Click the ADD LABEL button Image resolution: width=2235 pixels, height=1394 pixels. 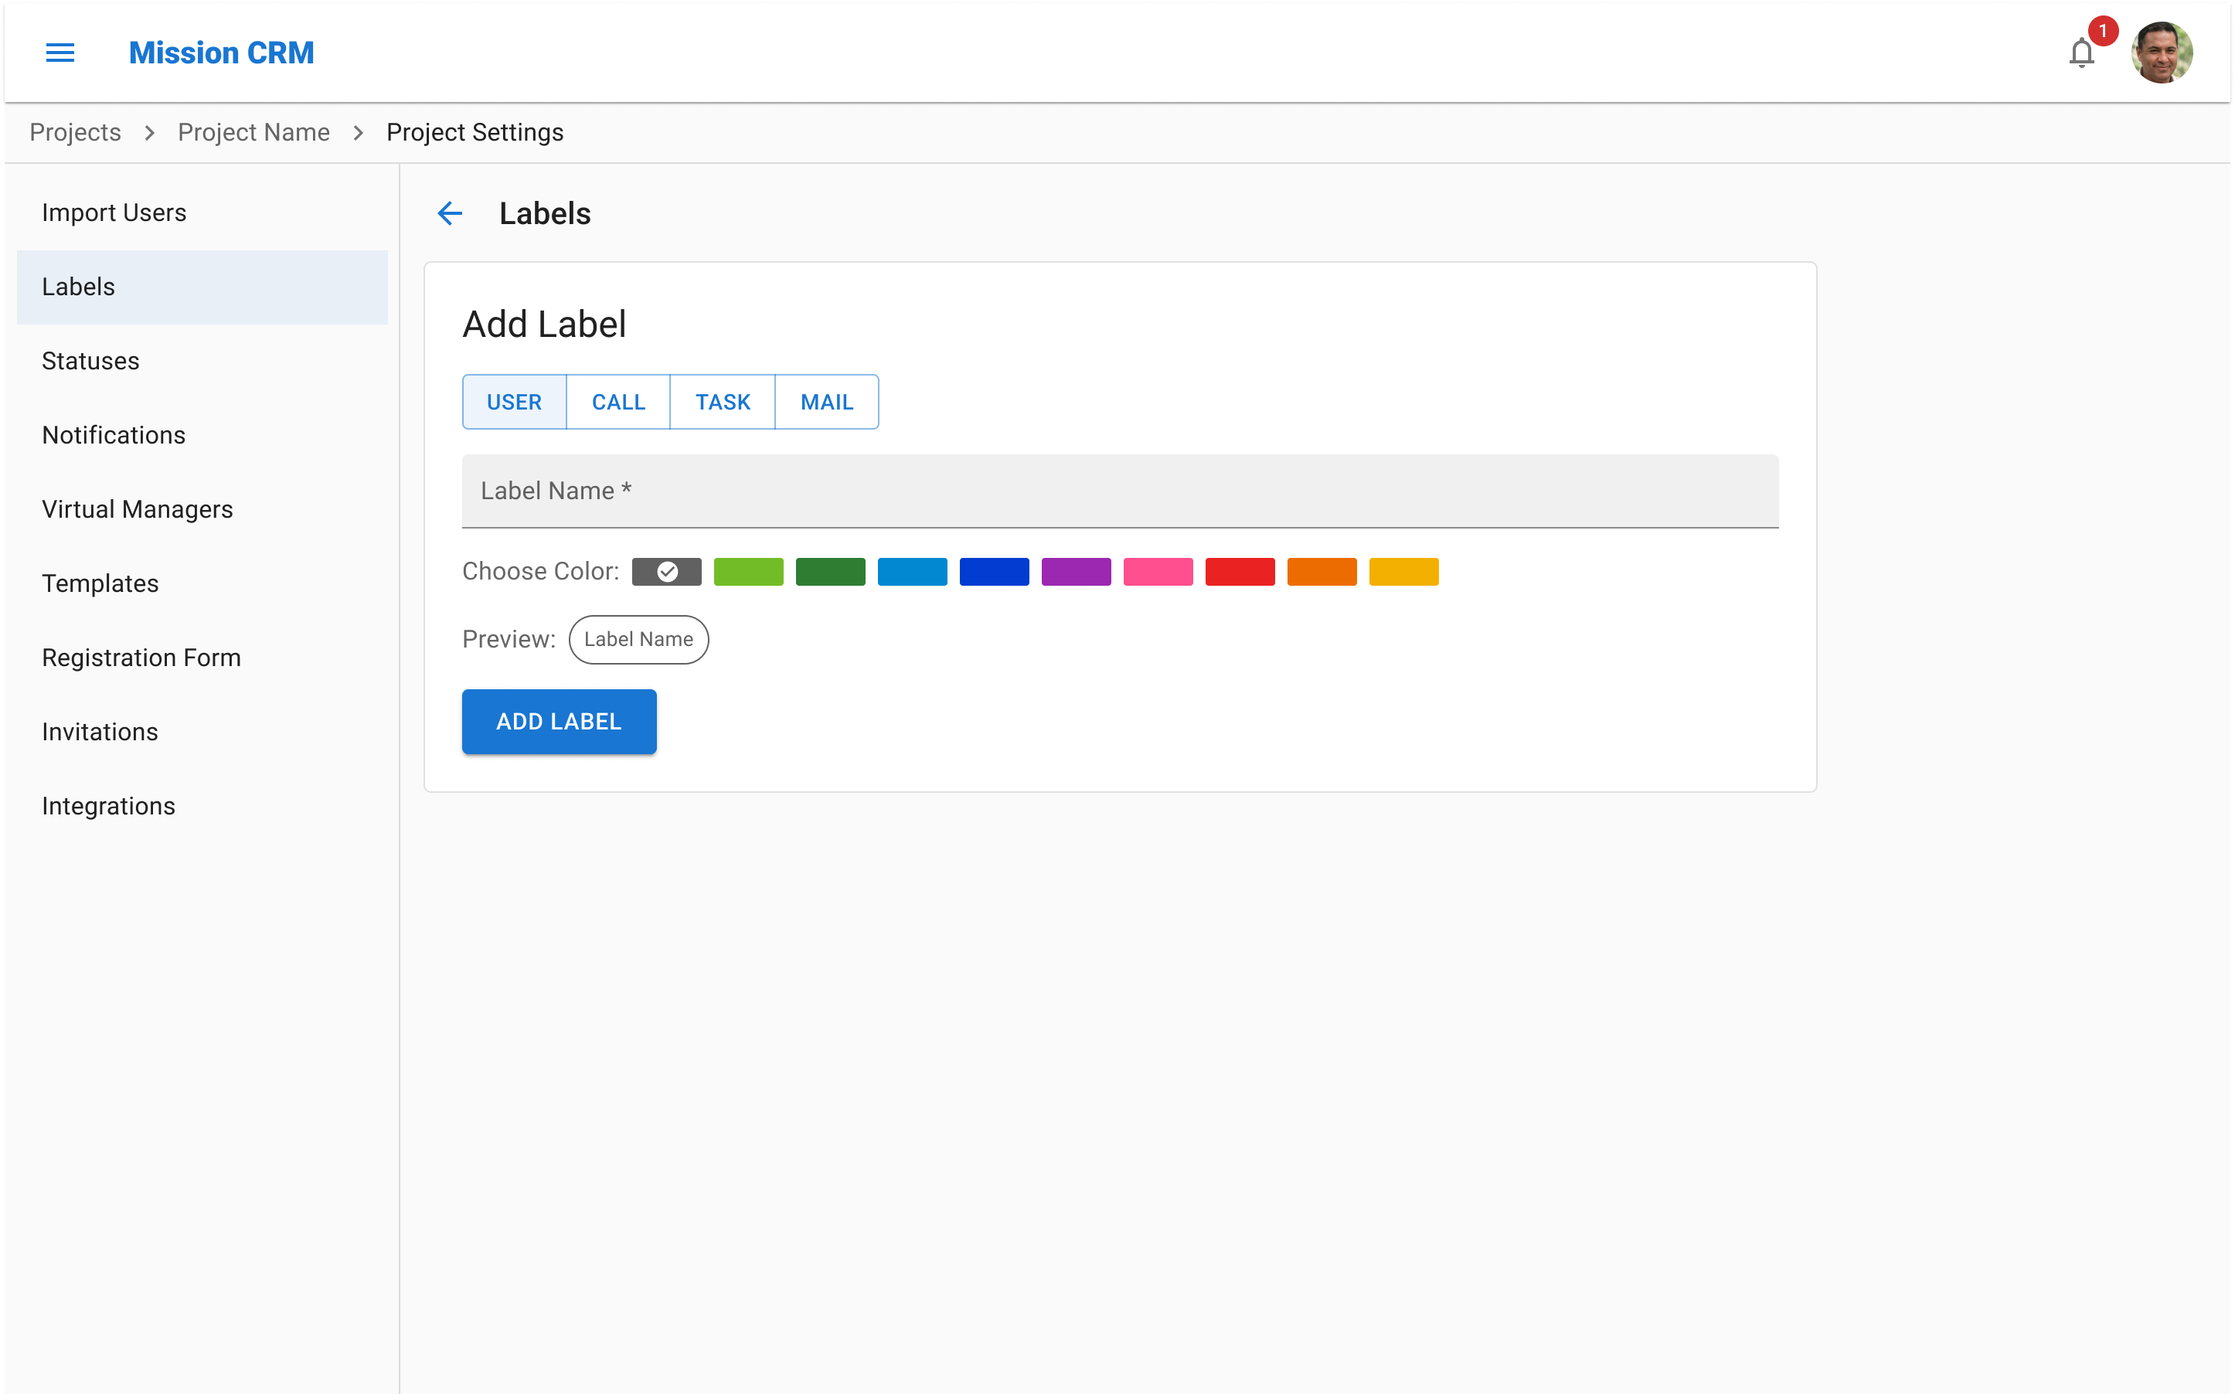pyautogui.click(x=560, y=722)
